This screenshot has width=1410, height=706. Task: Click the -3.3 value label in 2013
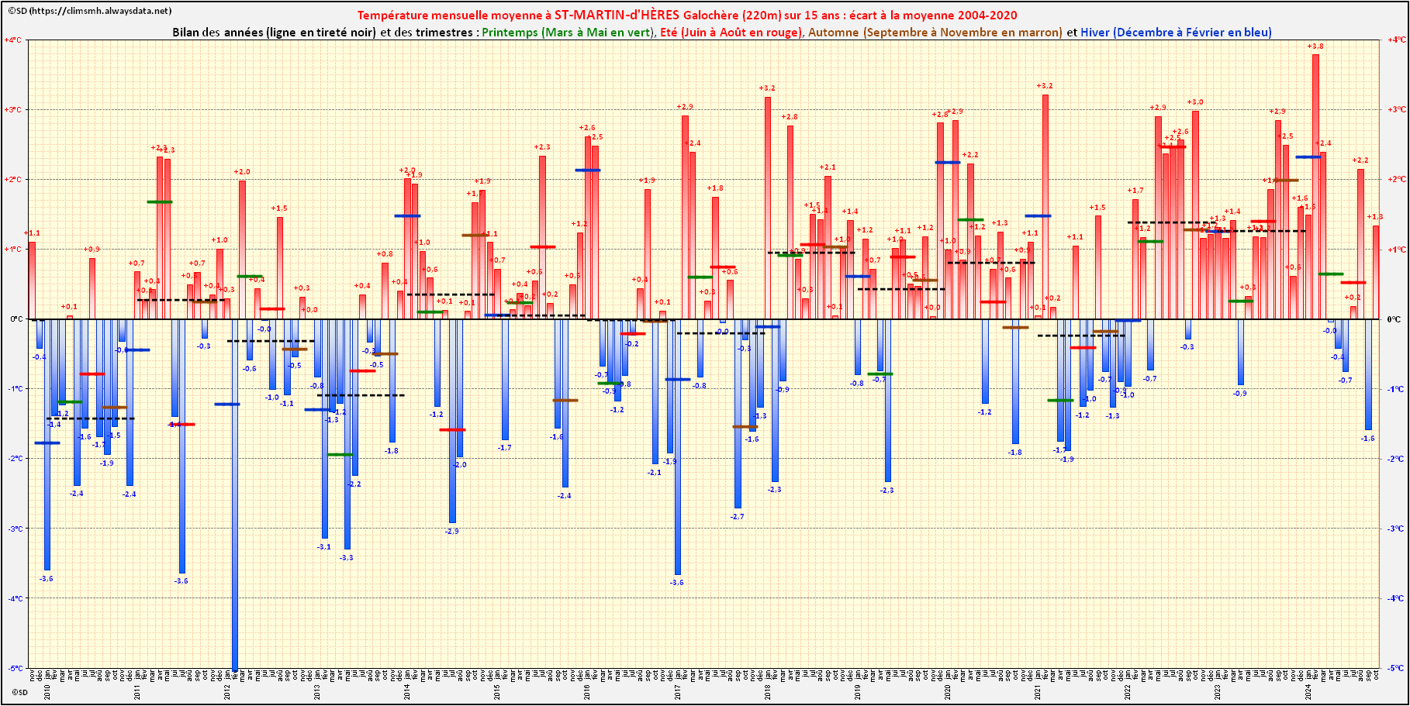[x=347, y=557]
